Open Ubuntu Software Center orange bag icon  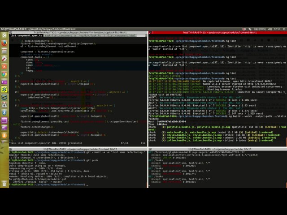point(4,66)
